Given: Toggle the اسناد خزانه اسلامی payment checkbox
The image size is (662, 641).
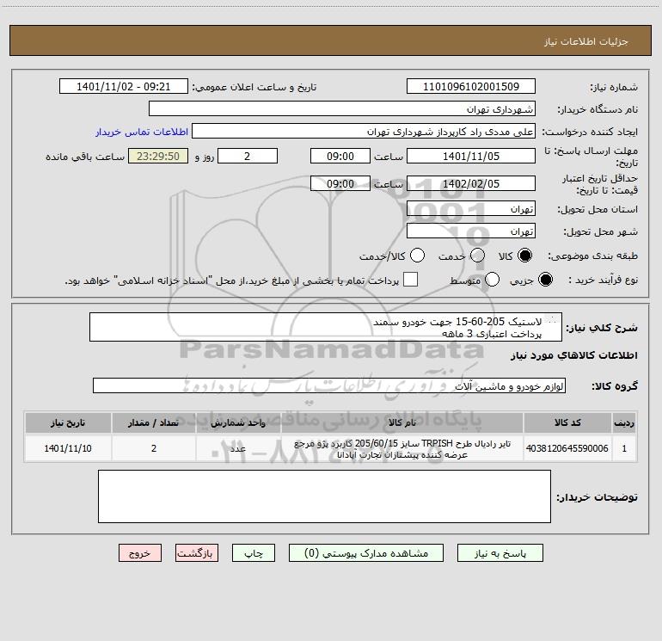Looking at the screenshot, I should [410, 280].
